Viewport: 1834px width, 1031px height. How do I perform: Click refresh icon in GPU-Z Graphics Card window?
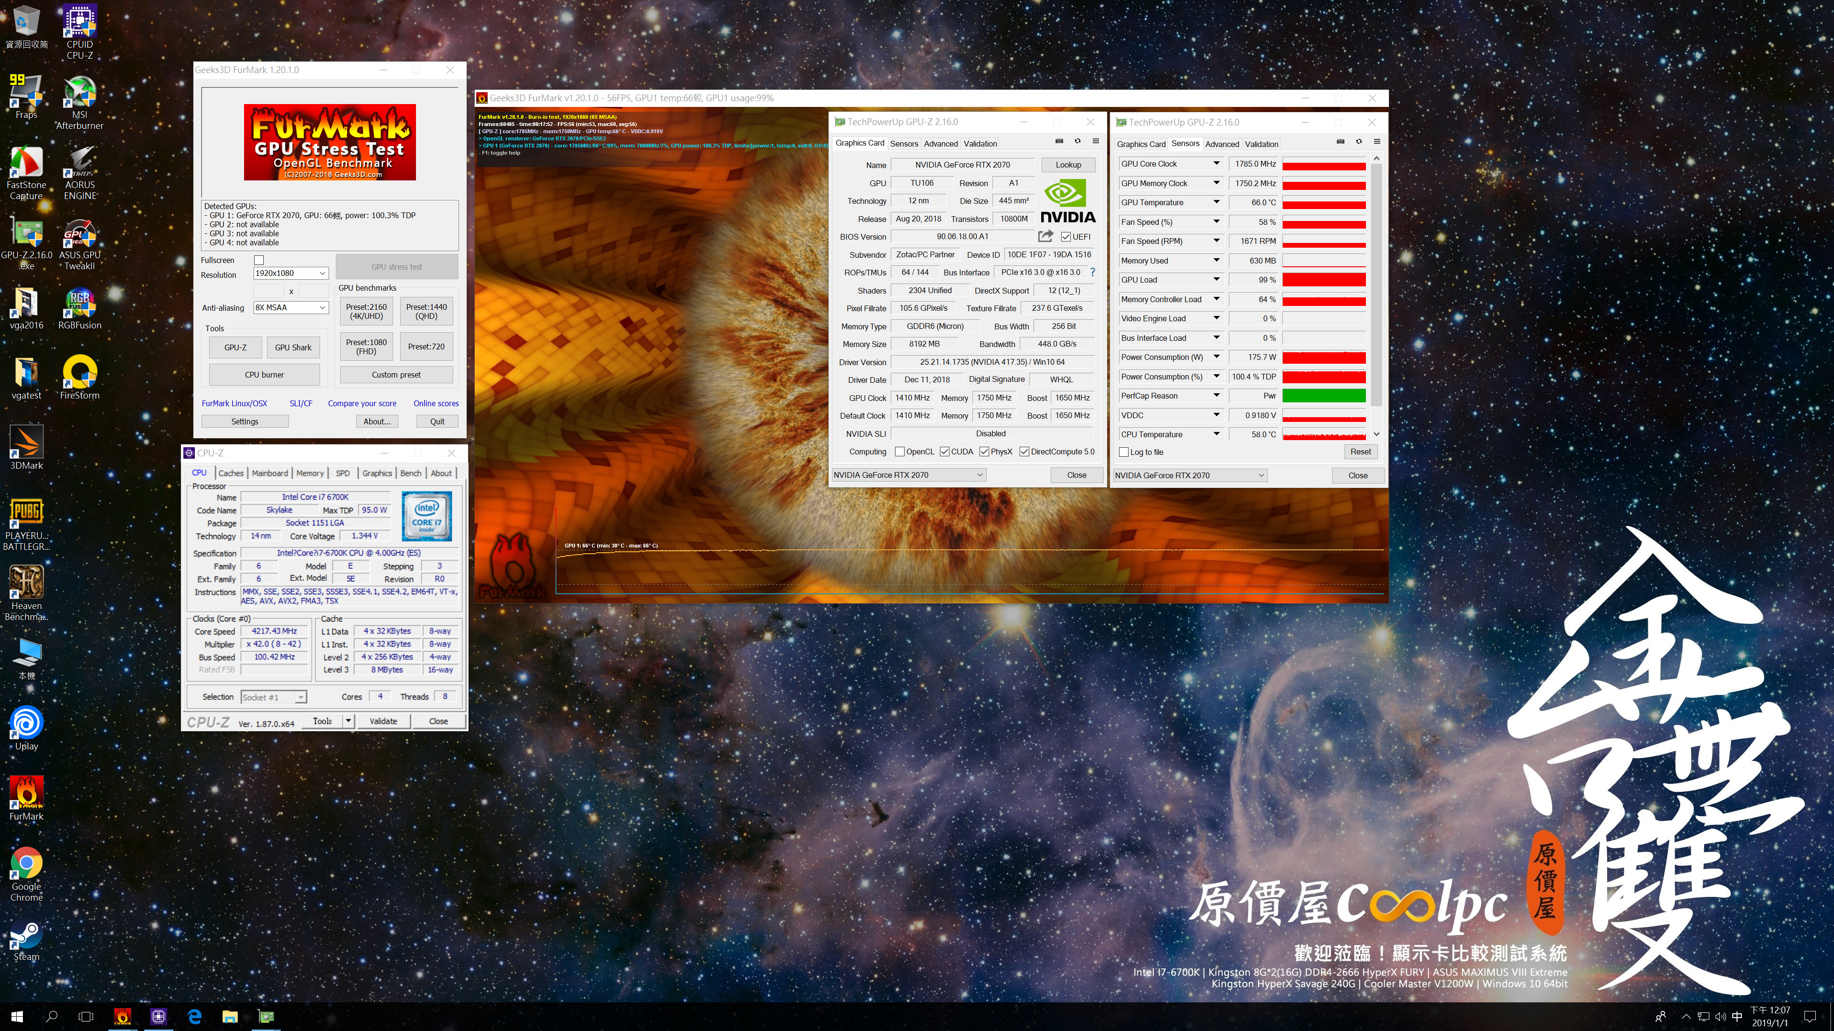1077,141
